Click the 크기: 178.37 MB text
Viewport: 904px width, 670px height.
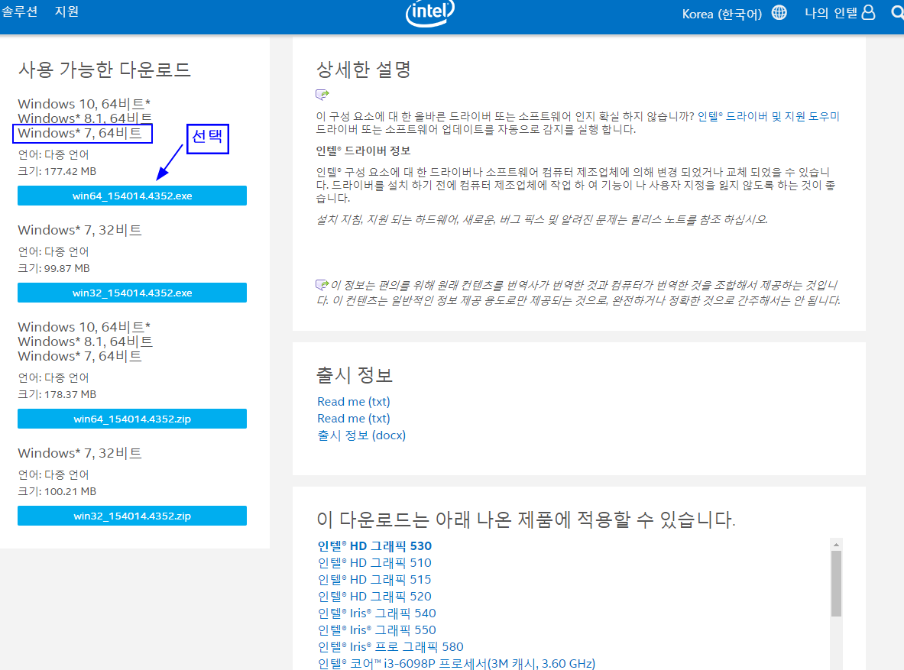(x=57, y=394)
